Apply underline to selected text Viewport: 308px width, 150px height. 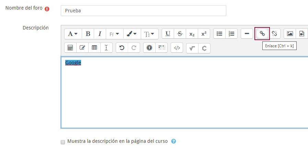pos(168,34)
